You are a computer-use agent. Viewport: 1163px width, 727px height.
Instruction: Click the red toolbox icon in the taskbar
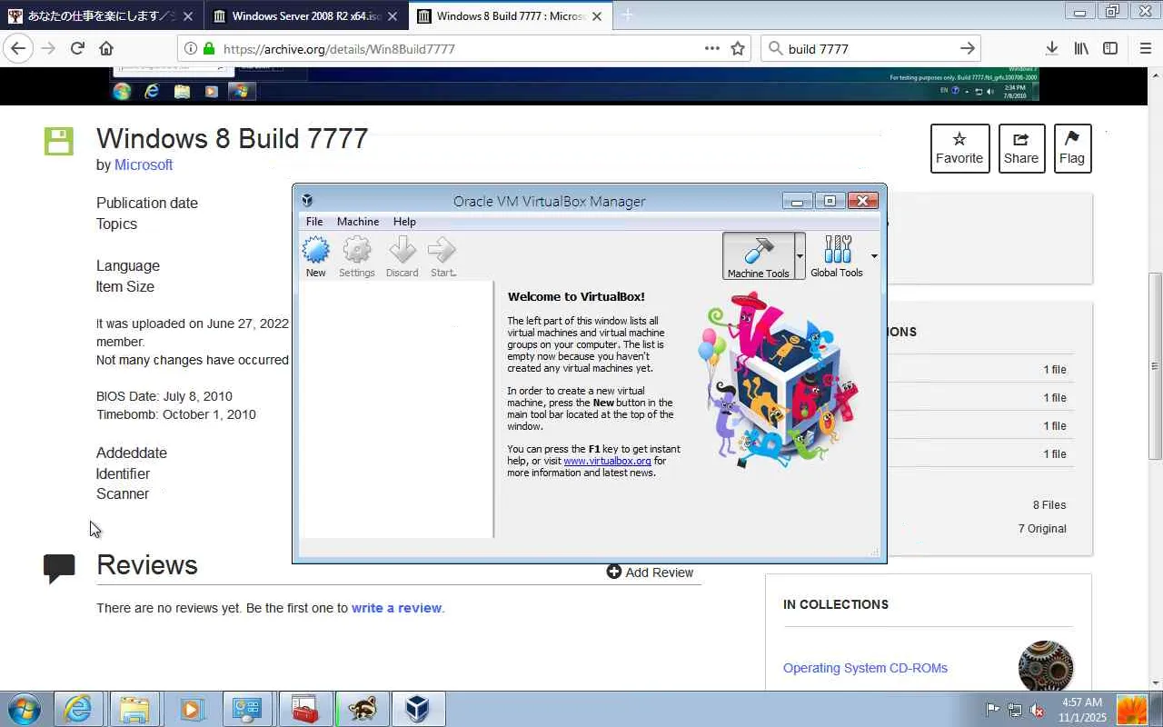[304, 709]
